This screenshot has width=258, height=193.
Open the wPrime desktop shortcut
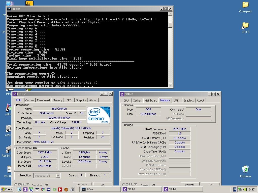pyautogui.click(x=9, y=110)
